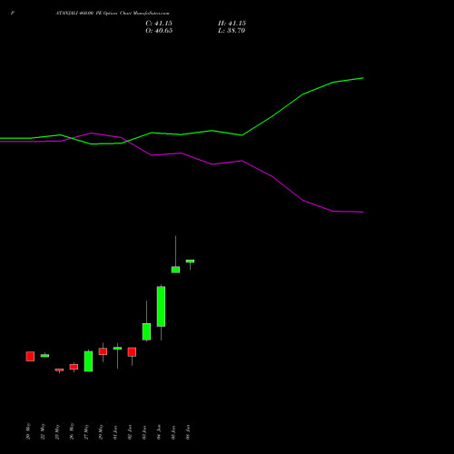454x454 pixels.
Task: Select the 29 May date label
Action: (101, 432)
